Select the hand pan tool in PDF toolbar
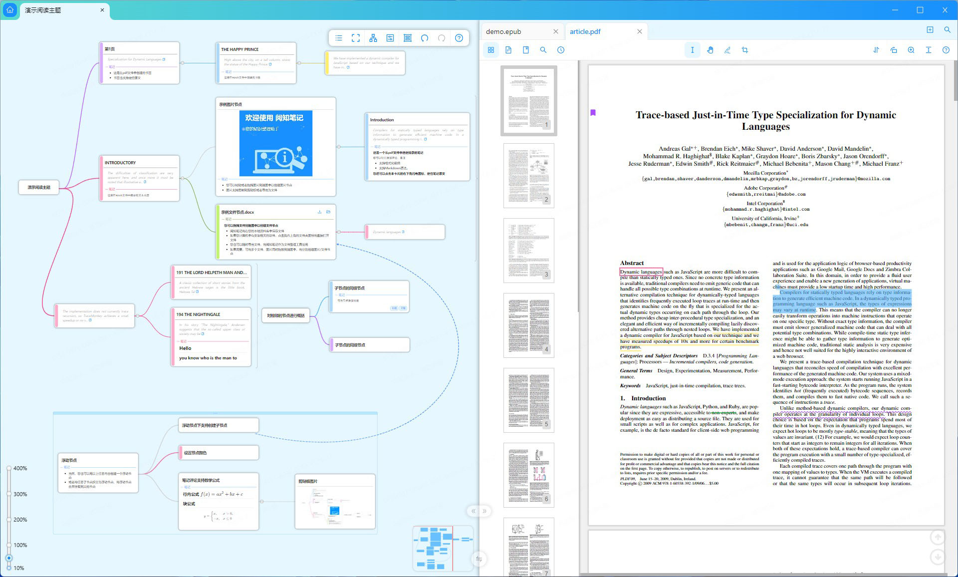 710,50
